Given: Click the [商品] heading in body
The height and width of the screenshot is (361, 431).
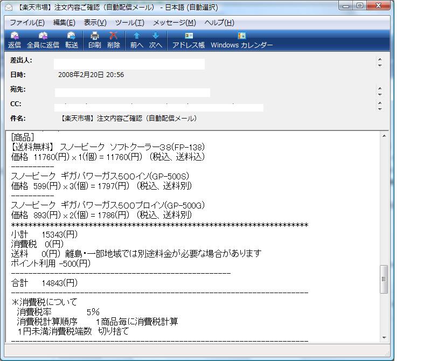Looking at the screenshot, I should [23, 137].
